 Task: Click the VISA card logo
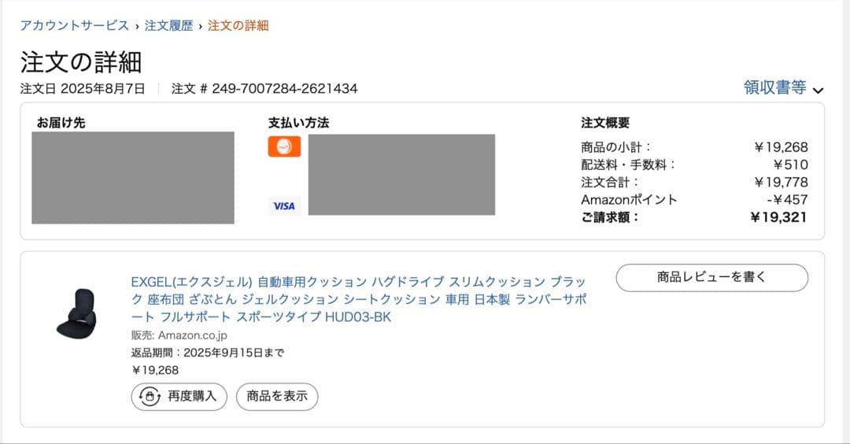click(x=284, y=206)
